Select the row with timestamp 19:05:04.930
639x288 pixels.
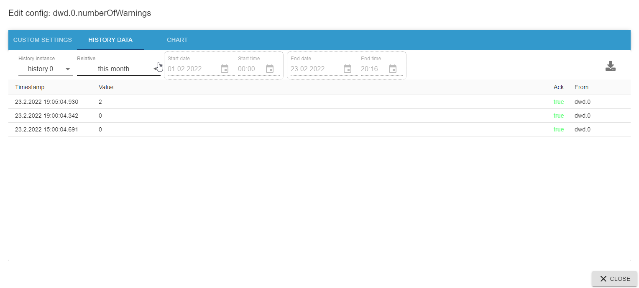click(319, 102)
